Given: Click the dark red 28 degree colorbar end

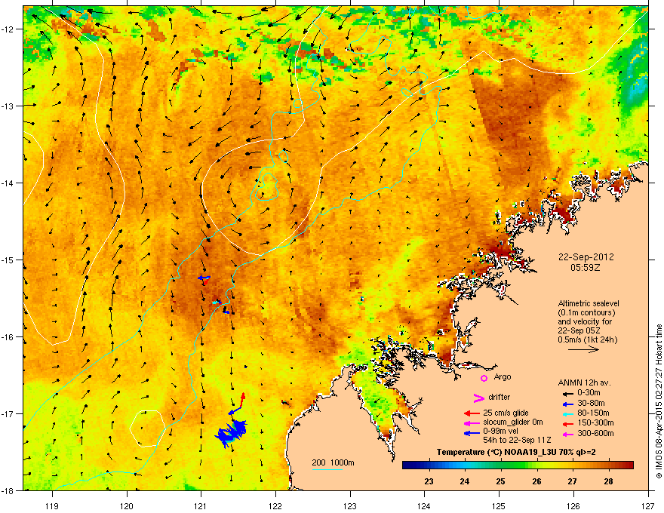Looking at the screenshot, I should click(628, 465).
